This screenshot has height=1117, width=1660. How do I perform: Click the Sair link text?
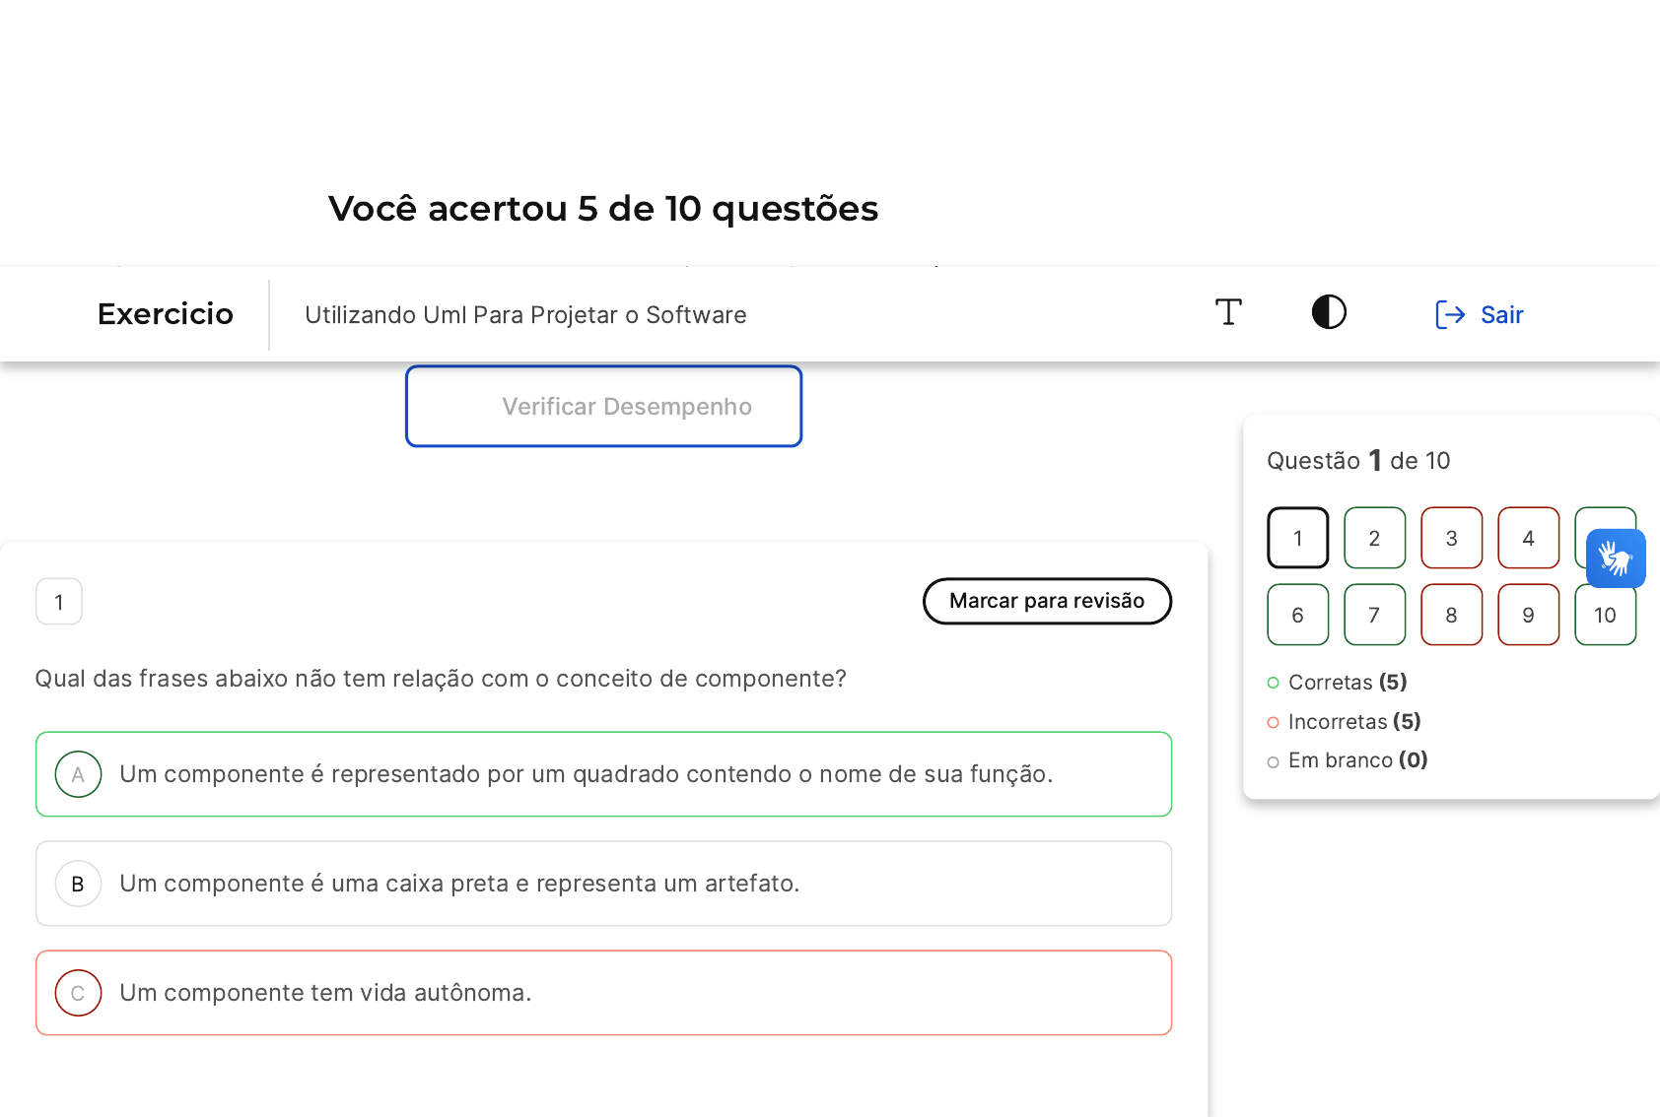1501,315
